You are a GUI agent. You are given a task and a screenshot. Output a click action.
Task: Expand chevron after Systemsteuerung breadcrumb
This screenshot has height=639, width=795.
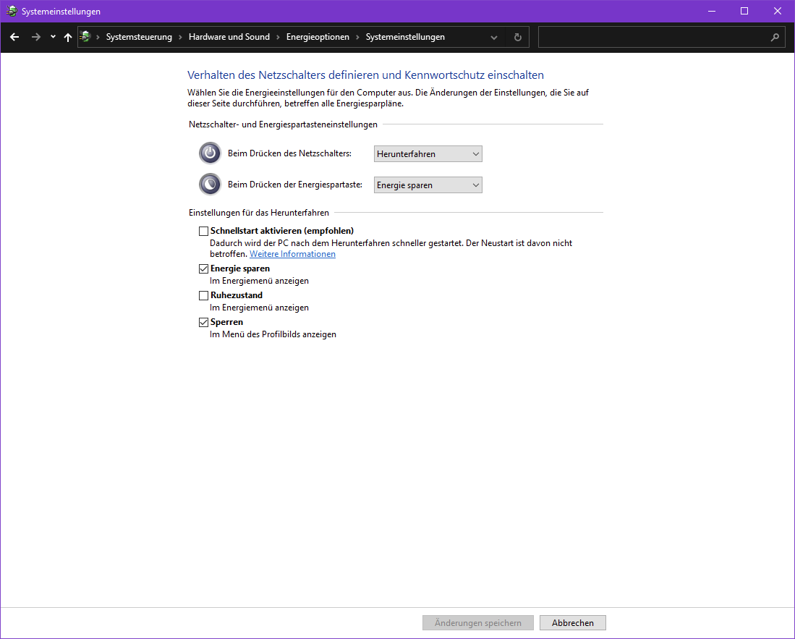180,37
